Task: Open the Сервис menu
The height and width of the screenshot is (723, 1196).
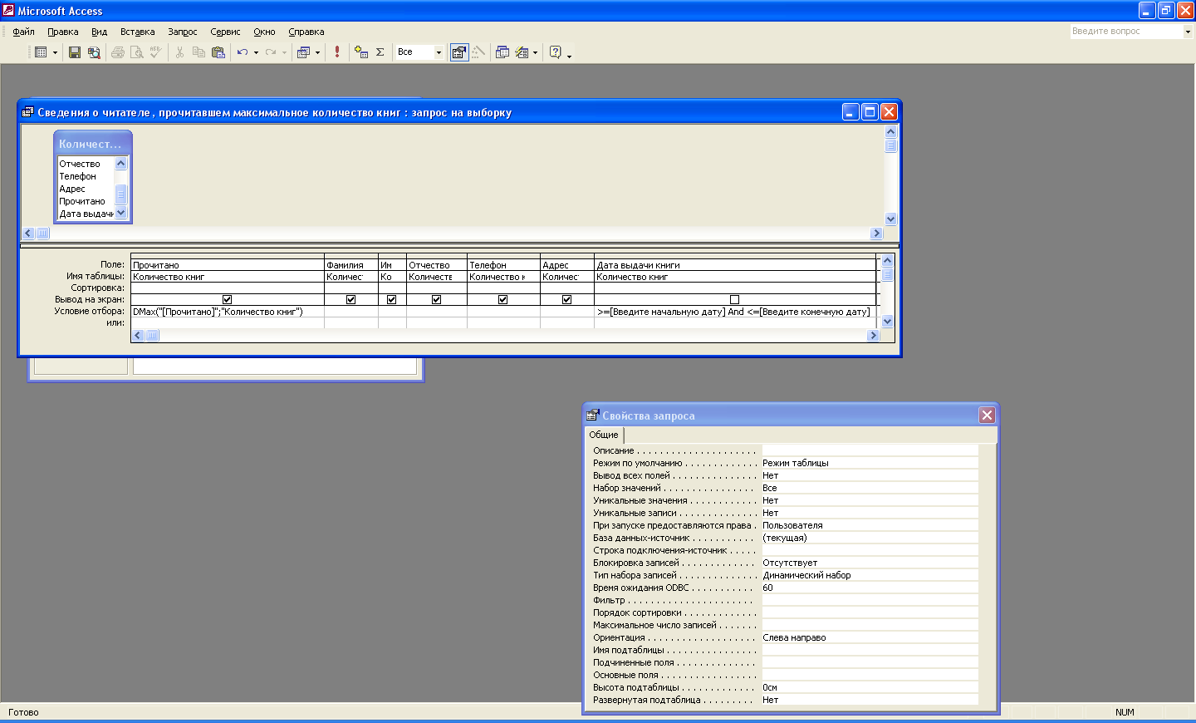Action: 225,32
